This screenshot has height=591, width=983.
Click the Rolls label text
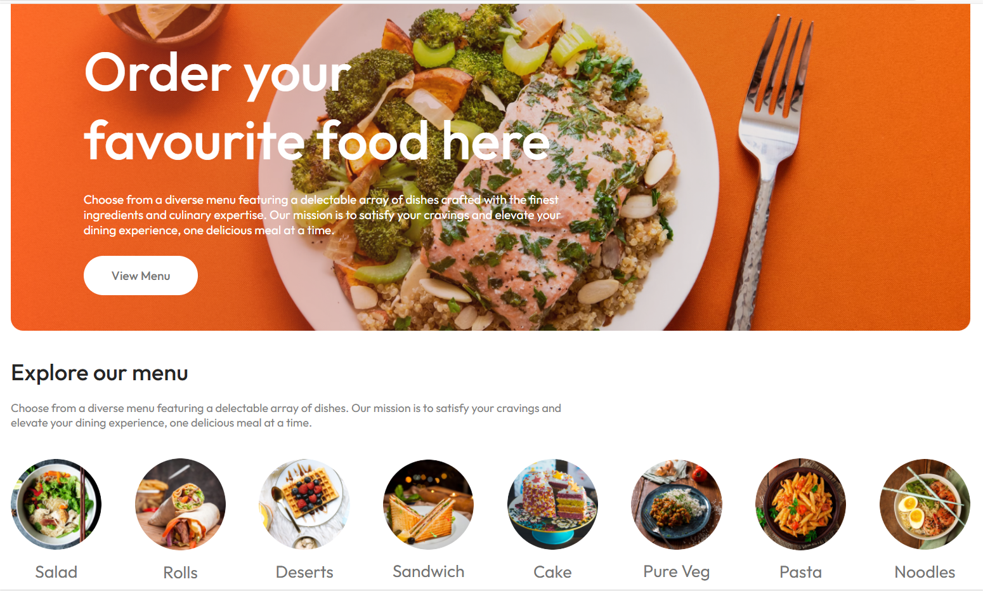pos(181,573)
